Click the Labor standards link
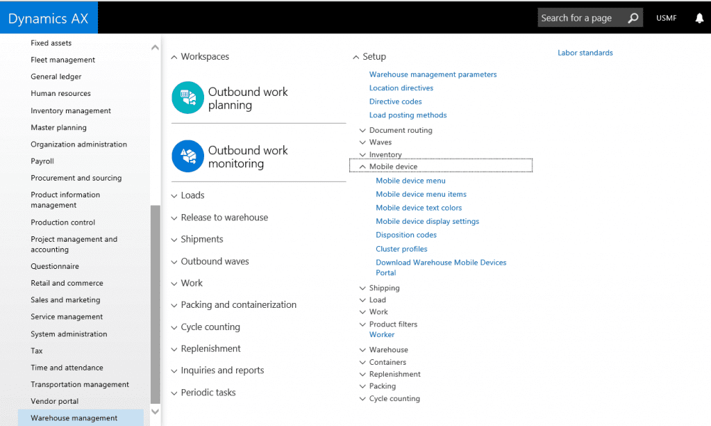 pyautogui.click(x=585, y=53)
